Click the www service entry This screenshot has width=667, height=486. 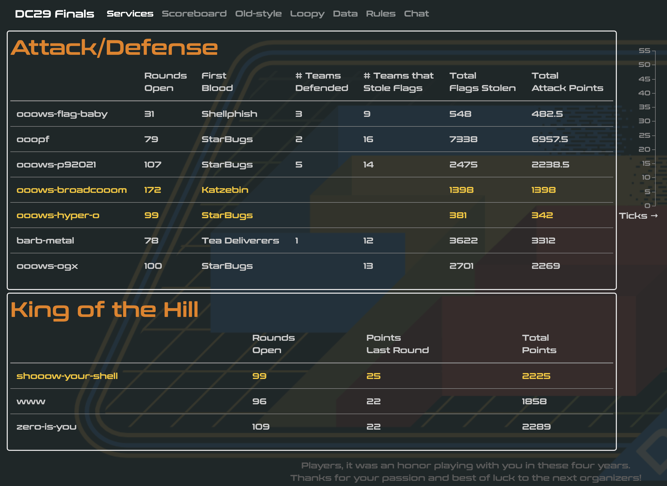coord(31,401)
